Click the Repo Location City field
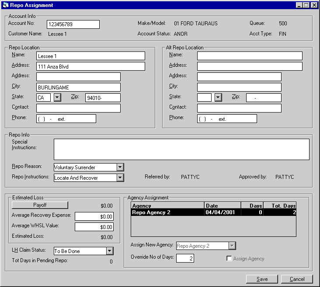This screenshot has height=287, width=320. pos(78,87)
